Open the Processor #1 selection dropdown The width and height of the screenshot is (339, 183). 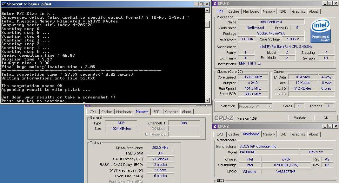coord(255,106)
